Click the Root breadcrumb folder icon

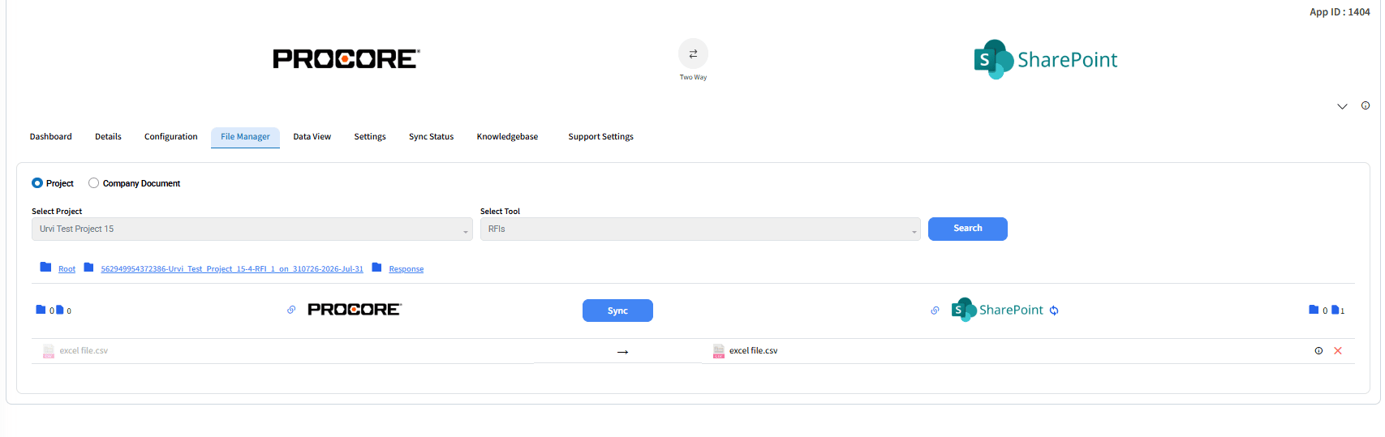(x=46, y=268)
